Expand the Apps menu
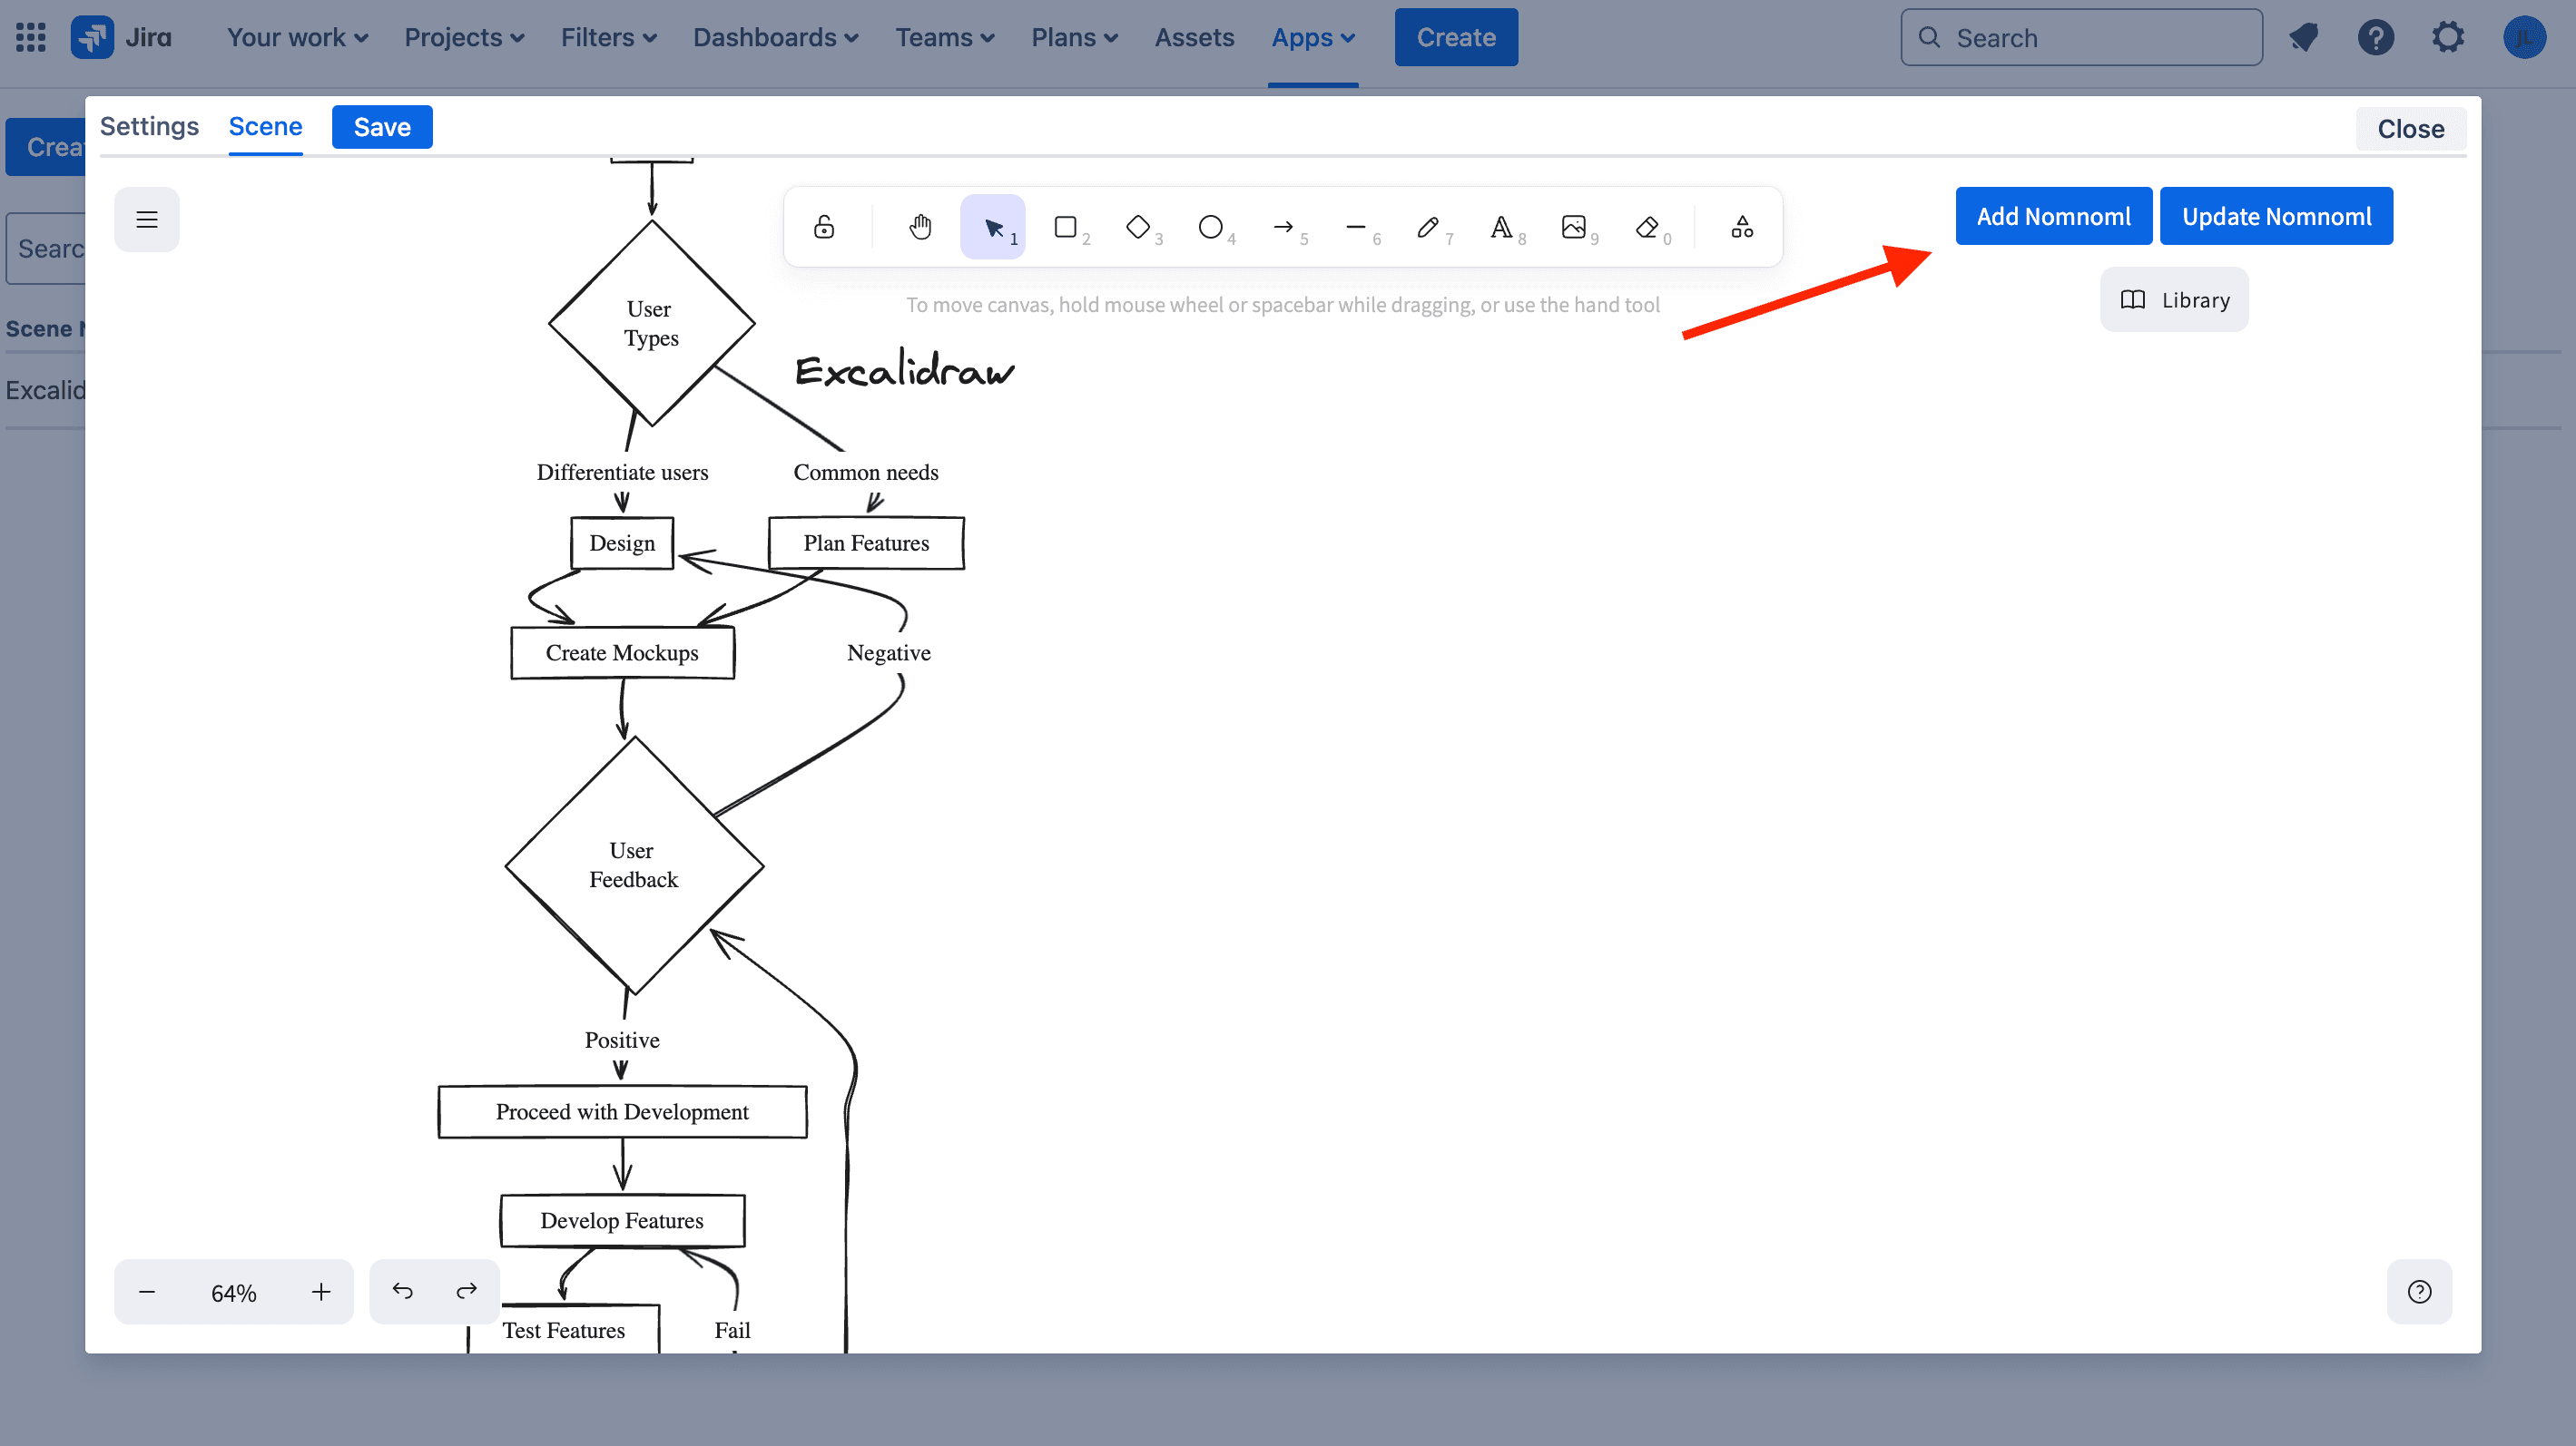The height and width of the screenshot is (1446, 2576). [1313, 37]
